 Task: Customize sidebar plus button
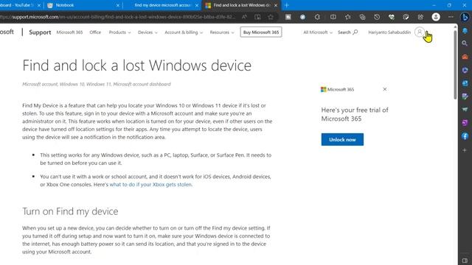point(465,150)
